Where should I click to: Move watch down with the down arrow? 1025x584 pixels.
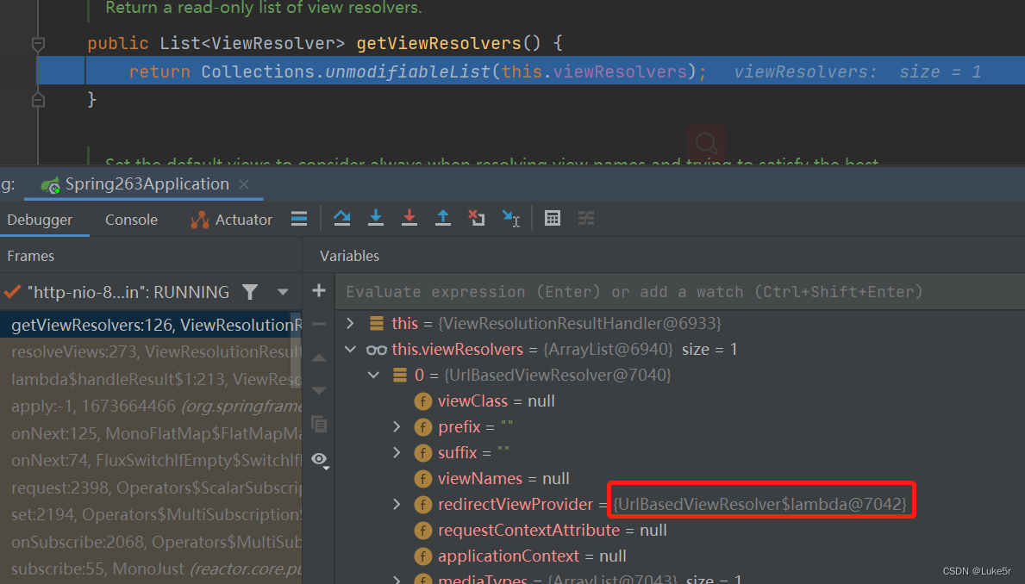[319, 391]
